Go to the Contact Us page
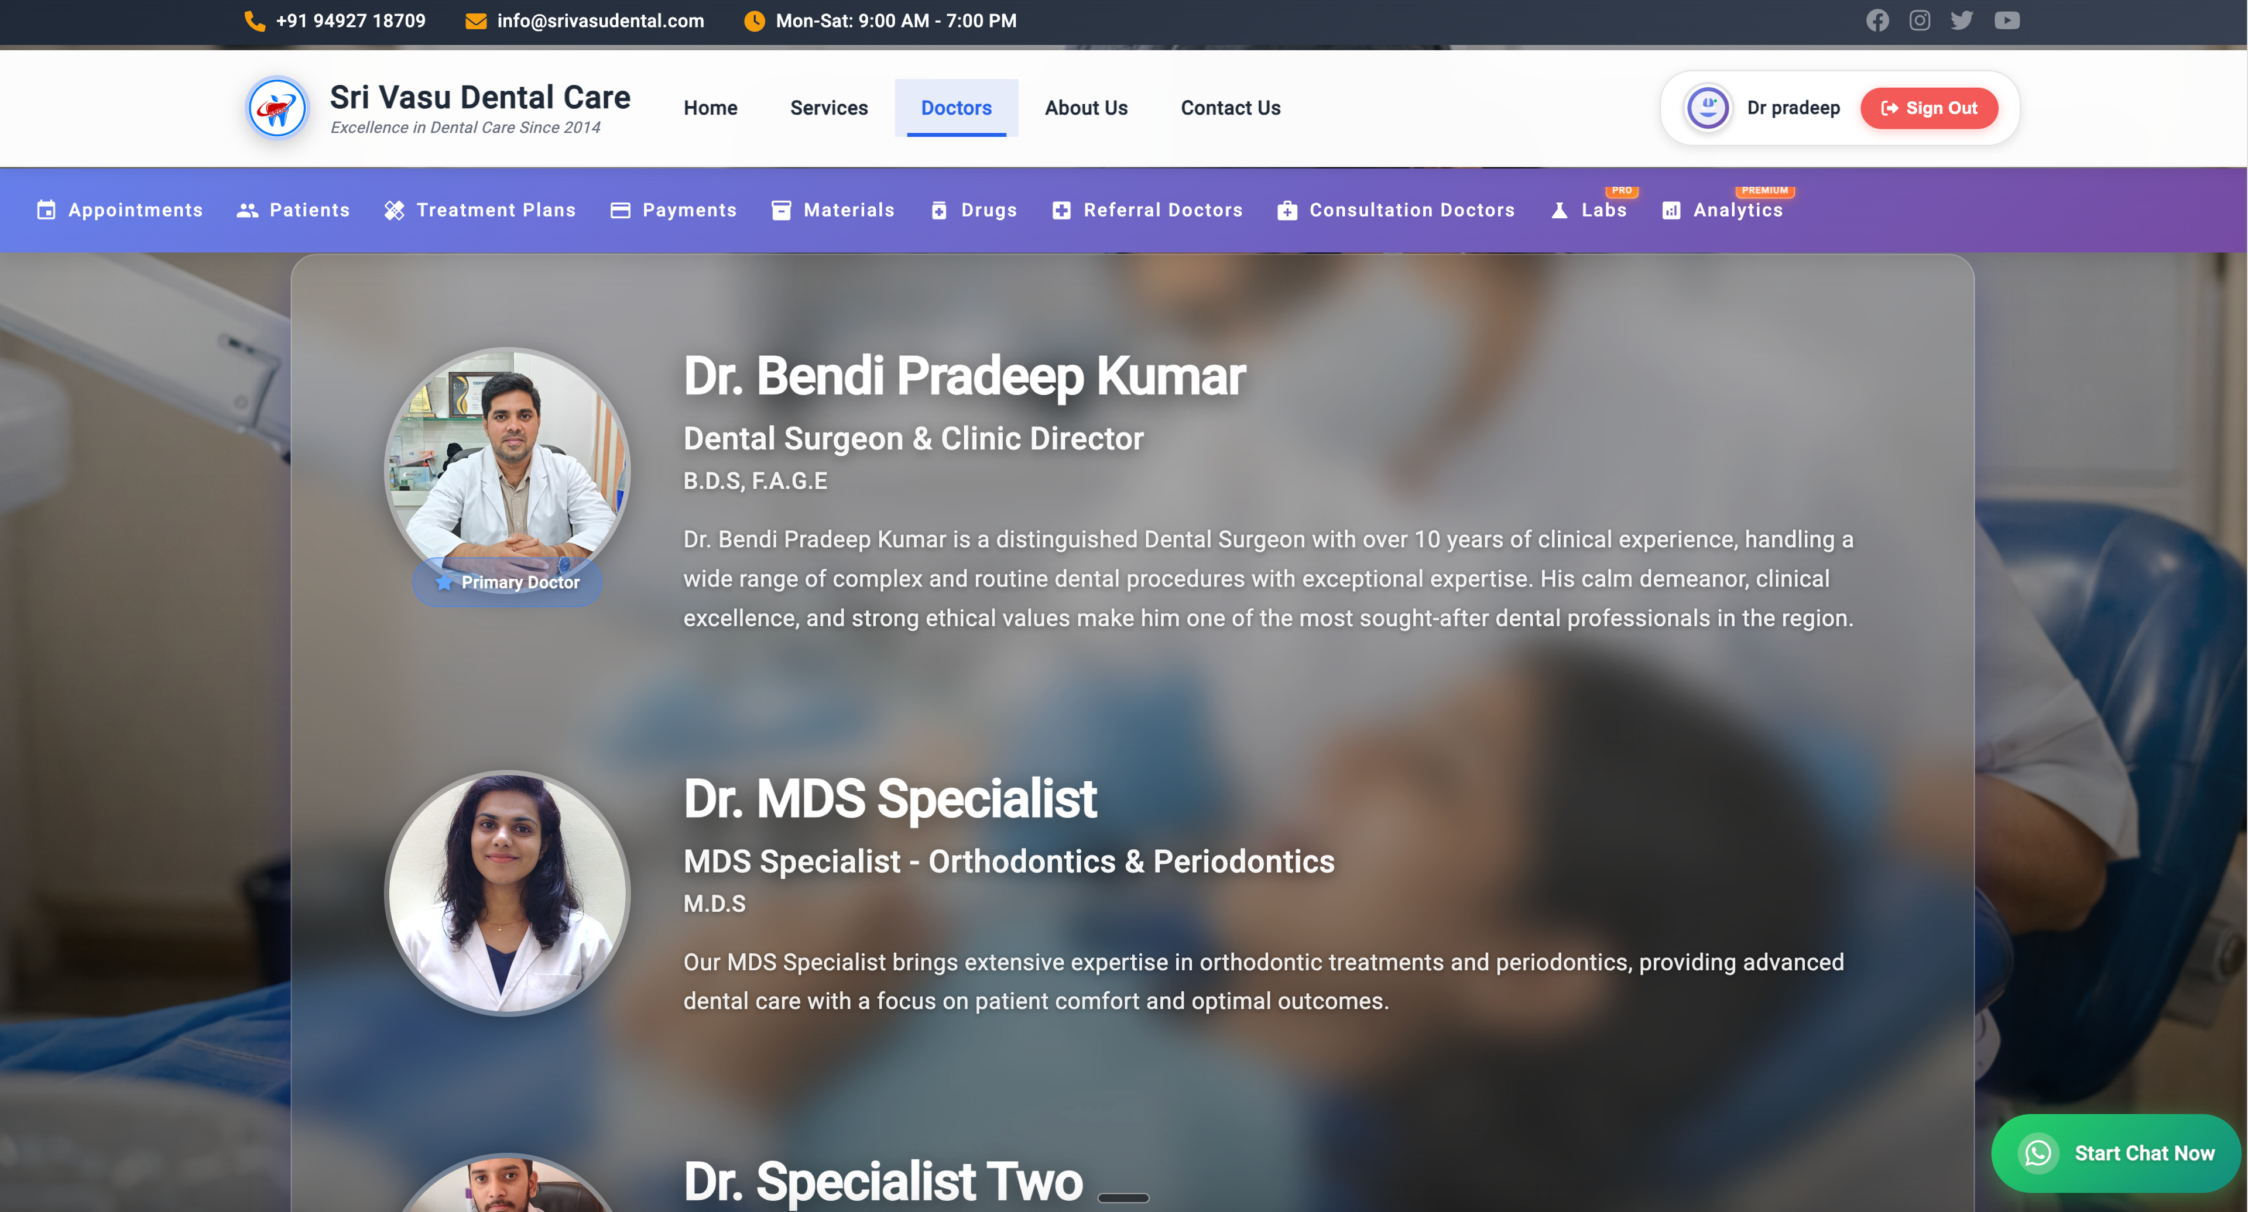Screen dimensions: 2248x1212 point(1231,108)
